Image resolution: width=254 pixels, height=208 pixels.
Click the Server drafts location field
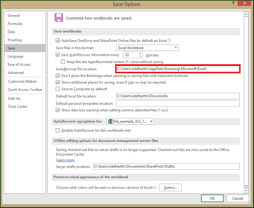[166, 166]
